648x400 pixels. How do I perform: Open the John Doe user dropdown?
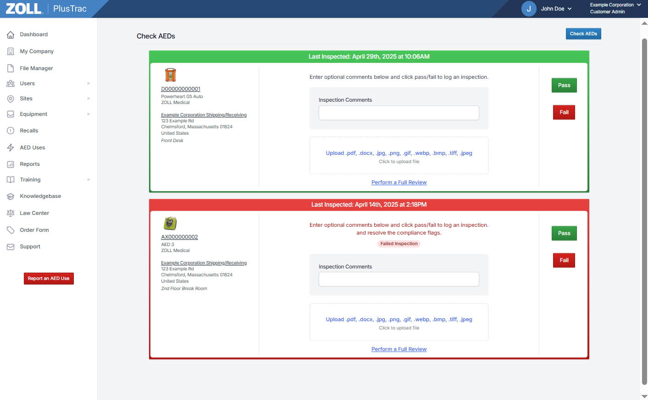click(x=556, y=9)
